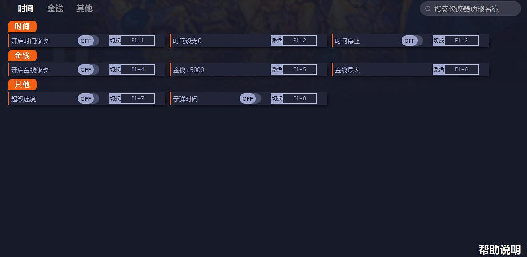This screenshot has height=257, width=527.
Task: Enable the 时间停止 toggle switch
Action: coord(412,41)
